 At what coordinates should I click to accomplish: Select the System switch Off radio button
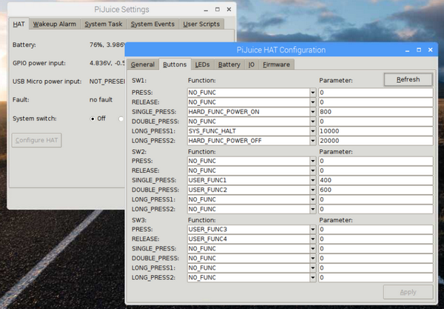coord(92,119)
